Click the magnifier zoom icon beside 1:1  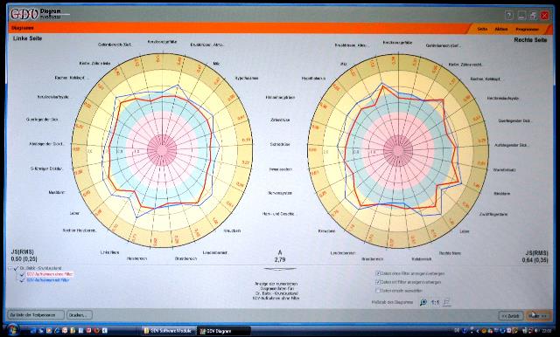pyautogui.click(x=423, y=302)
